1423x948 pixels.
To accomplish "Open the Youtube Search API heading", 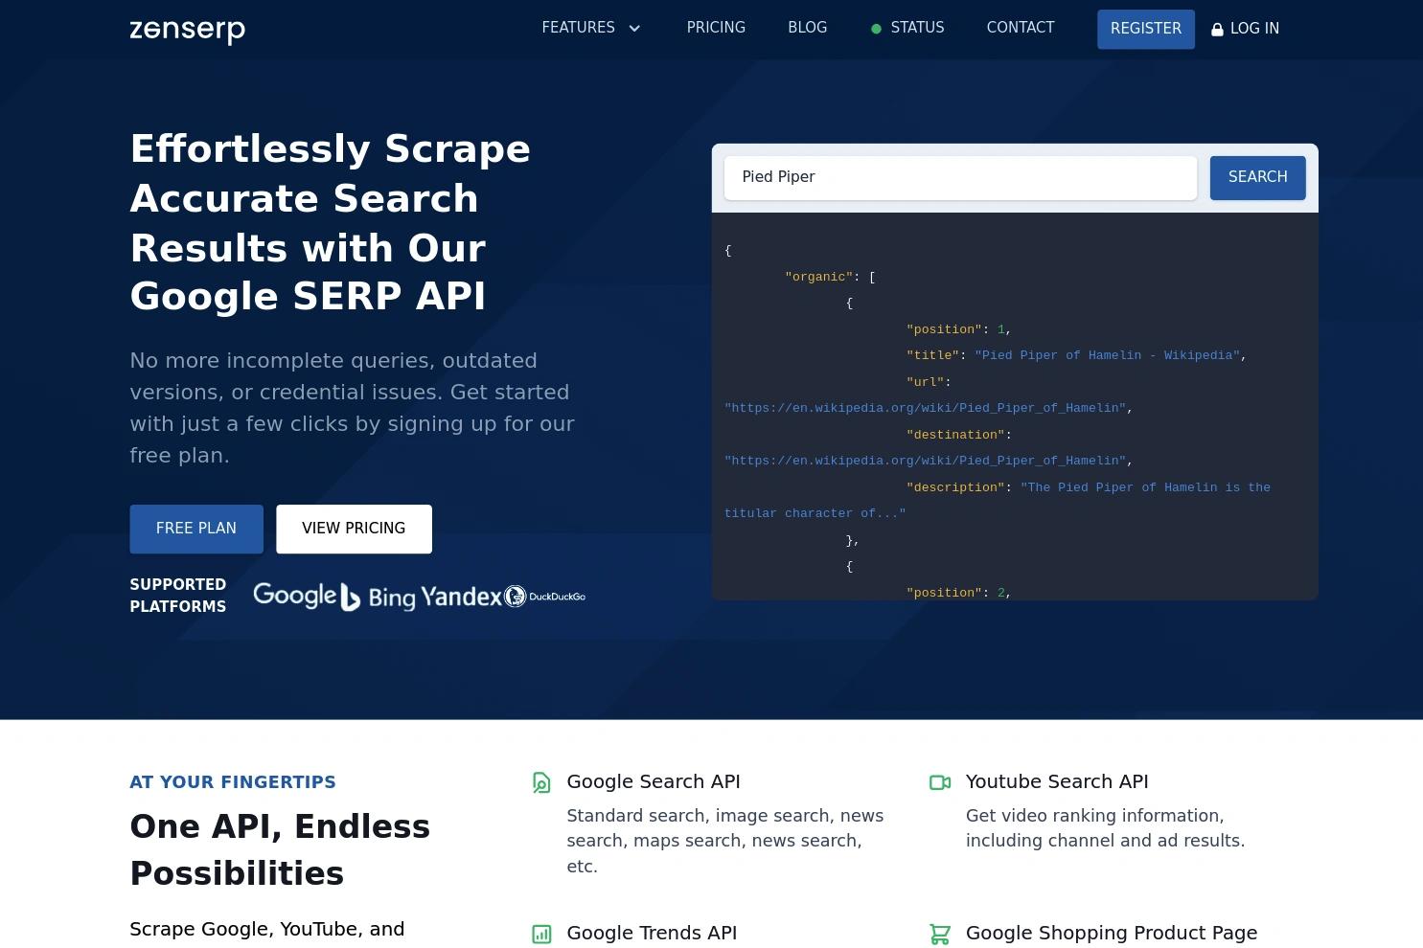I will pos(1057,781).
